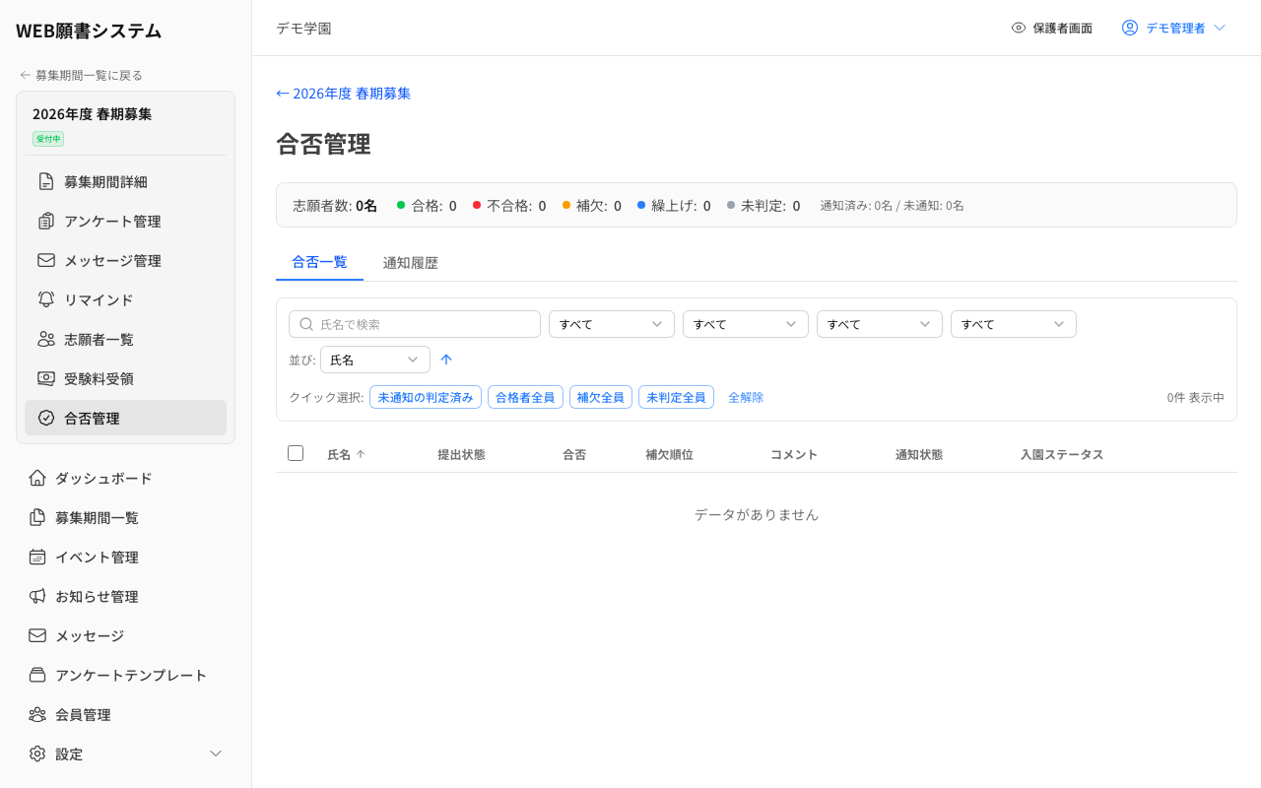Open 会員管理 in sidebar
1261x788 pixels.
125,714
